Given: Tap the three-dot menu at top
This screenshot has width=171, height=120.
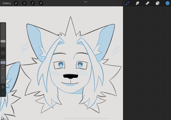Looking at the screenshot, I should coord(85,2).
